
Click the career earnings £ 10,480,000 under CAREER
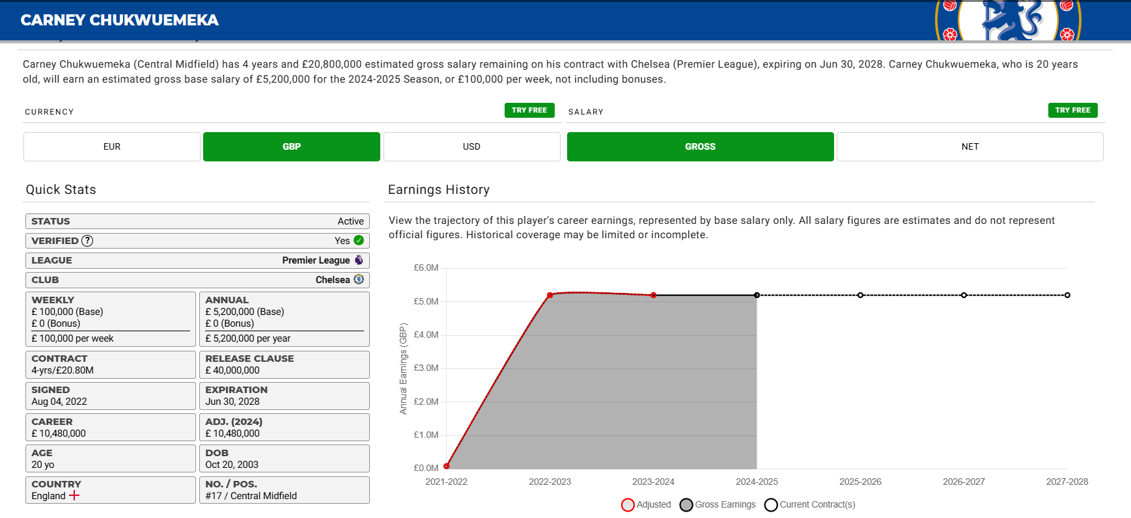(59, 433)
